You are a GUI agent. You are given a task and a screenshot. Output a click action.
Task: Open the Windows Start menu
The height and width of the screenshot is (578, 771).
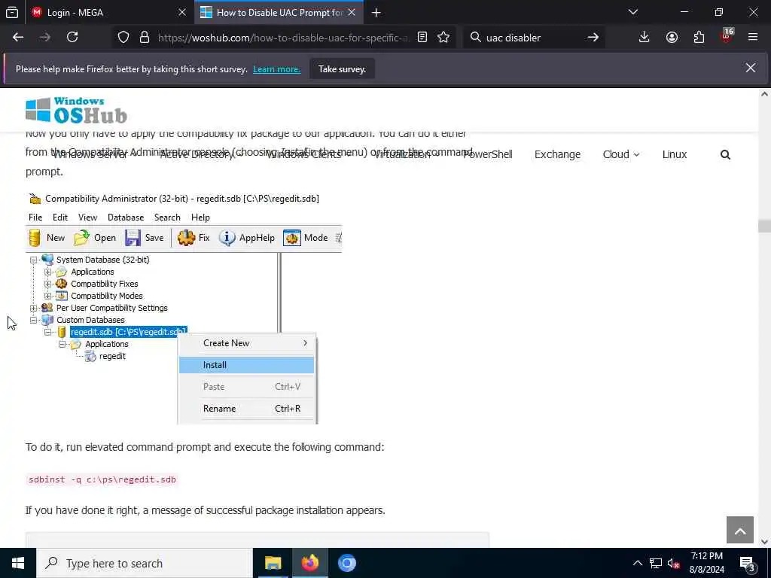pos(18,563)
